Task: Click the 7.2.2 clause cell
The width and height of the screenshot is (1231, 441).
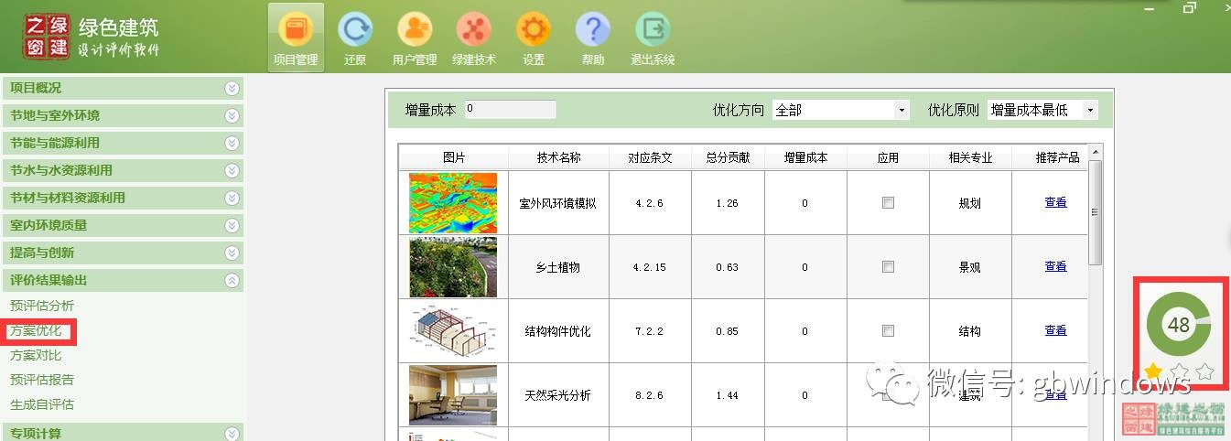Action: pyautogui.click(x=650, y=331)
